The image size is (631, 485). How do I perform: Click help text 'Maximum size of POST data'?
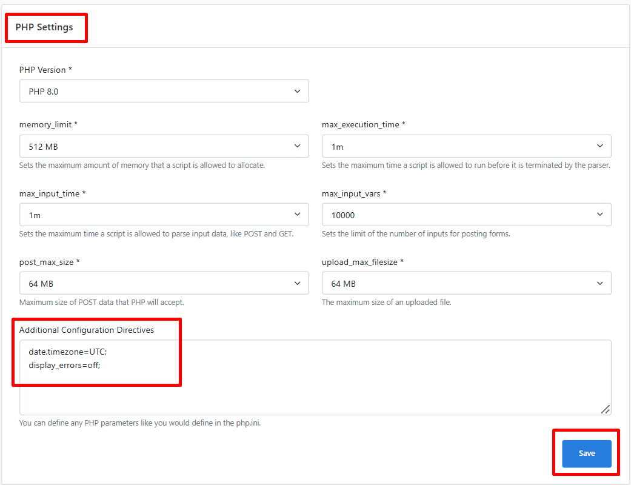[101, 303]
